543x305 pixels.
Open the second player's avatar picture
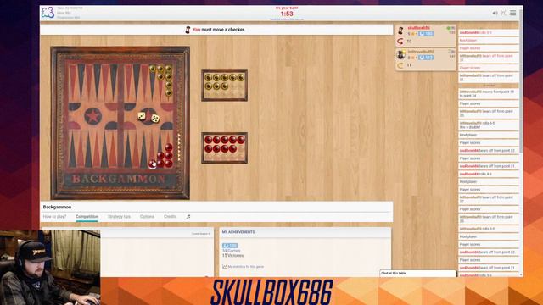(401, 54)
